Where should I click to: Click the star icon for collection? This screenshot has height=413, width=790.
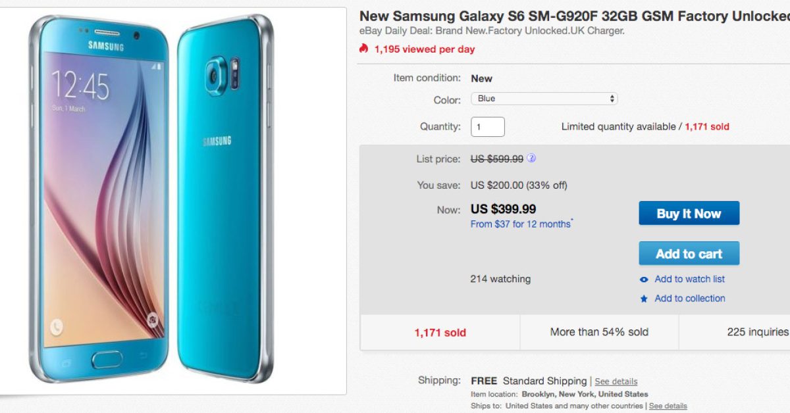click(644, 299)
